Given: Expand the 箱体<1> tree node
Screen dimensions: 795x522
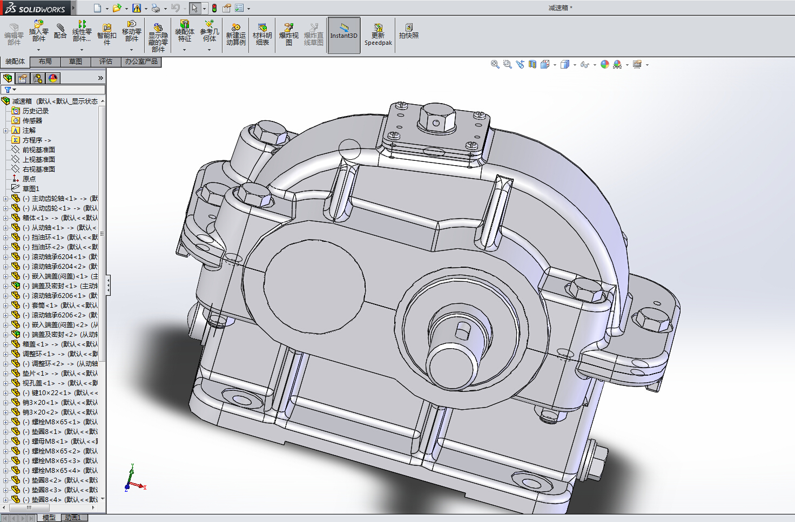Looking at the screenshot, I should point(5,218).
